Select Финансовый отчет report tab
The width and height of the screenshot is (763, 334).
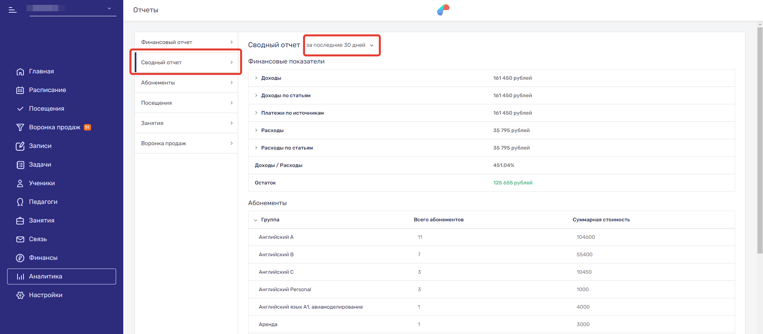pyautogui.click(x=186, y=42)
